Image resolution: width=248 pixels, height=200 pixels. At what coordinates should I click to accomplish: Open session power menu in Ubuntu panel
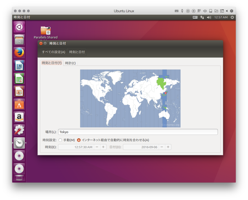click(x=232, y=17)
